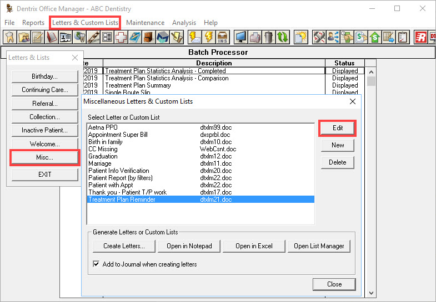Select the Treatment Plan Reminder row

click(x=201, y=199)
